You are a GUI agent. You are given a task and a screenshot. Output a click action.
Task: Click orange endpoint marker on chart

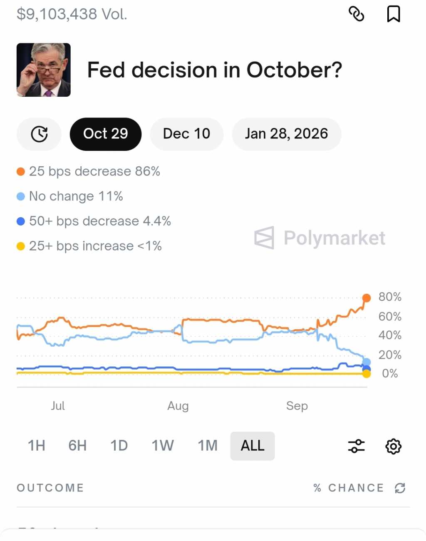pyautogui.click(x=367, y=298)
